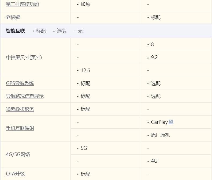This screenshot has height=180, width=212.
Task: Click the 9.2 screen size value
Action: tap(154, 57)
